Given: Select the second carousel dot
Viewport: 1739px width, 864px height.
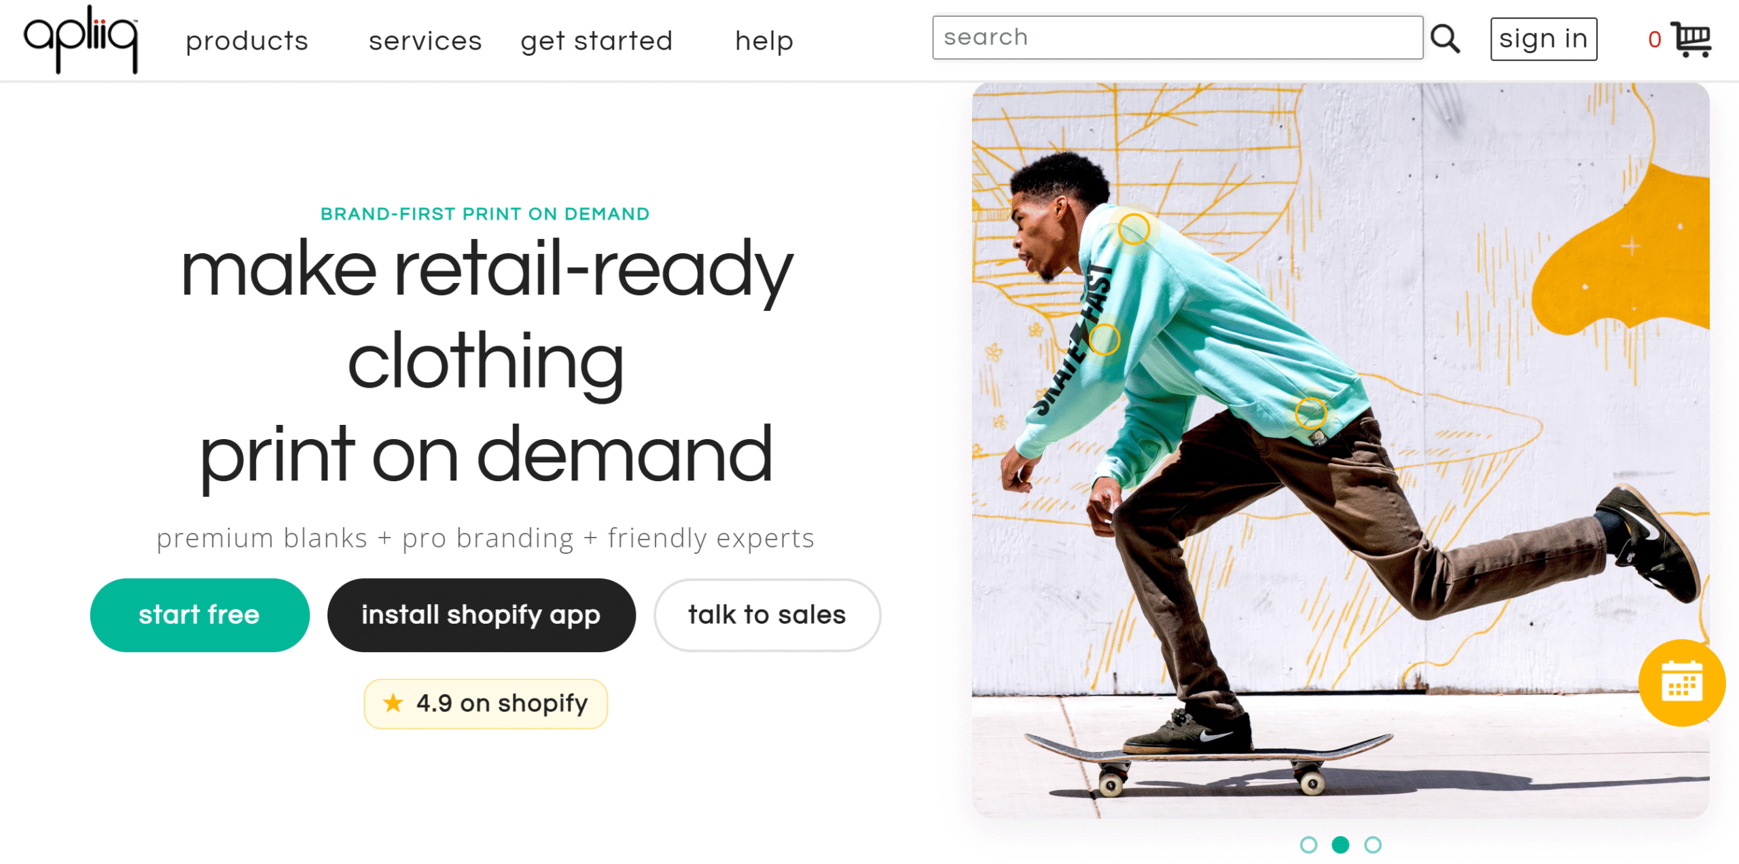Looking at the screenshot, I should 1340,844.
